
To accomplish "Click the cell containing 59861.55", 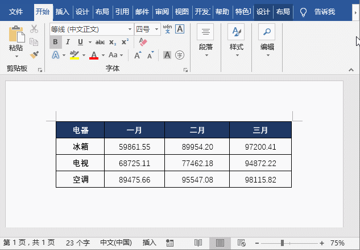I will click(x=135, y=146).
